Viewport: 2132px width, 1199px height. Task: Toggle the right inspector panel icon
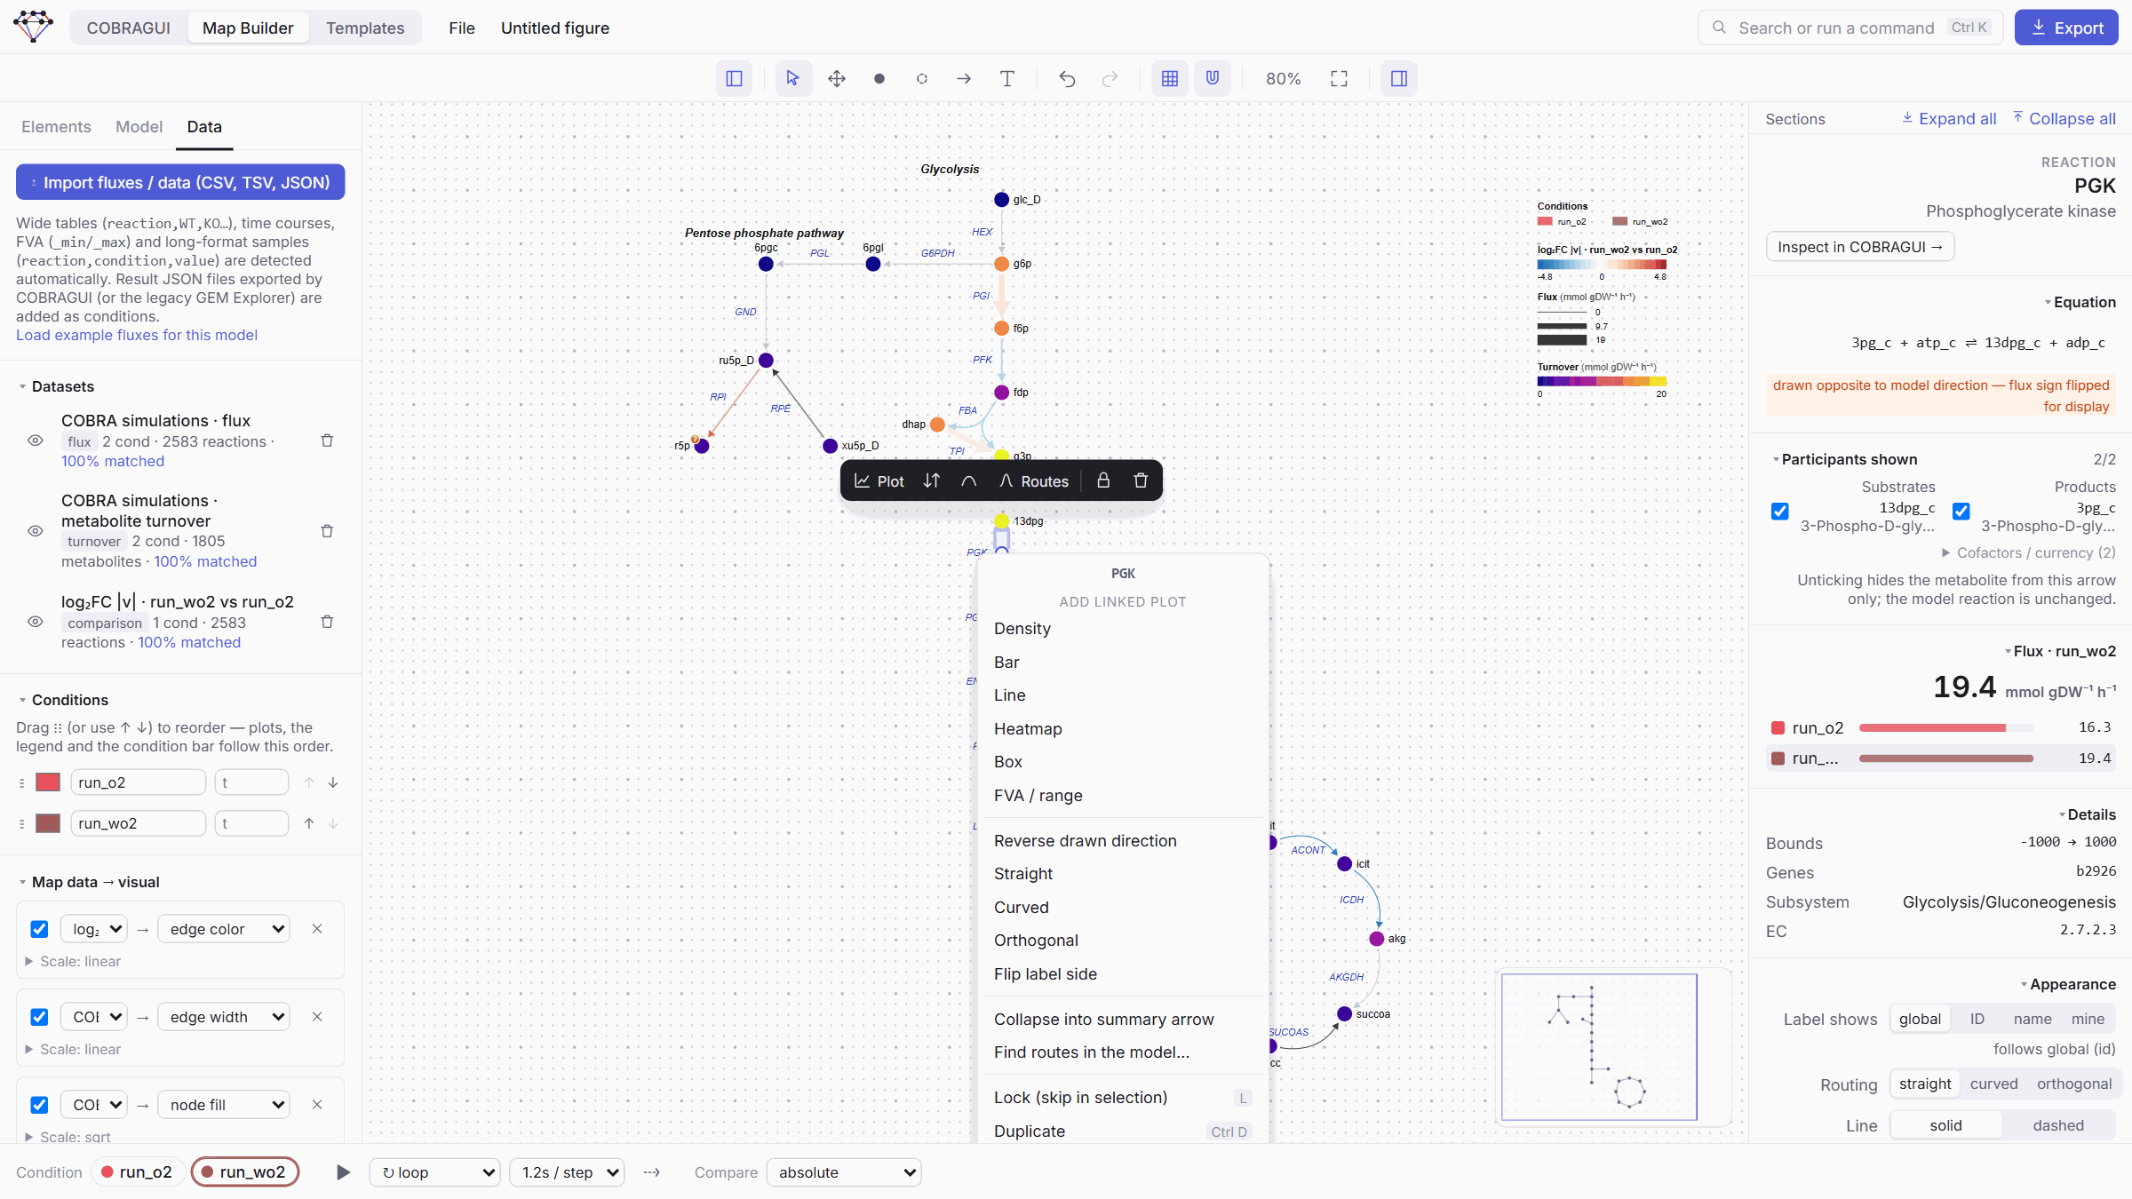[x=1399, y=79]
